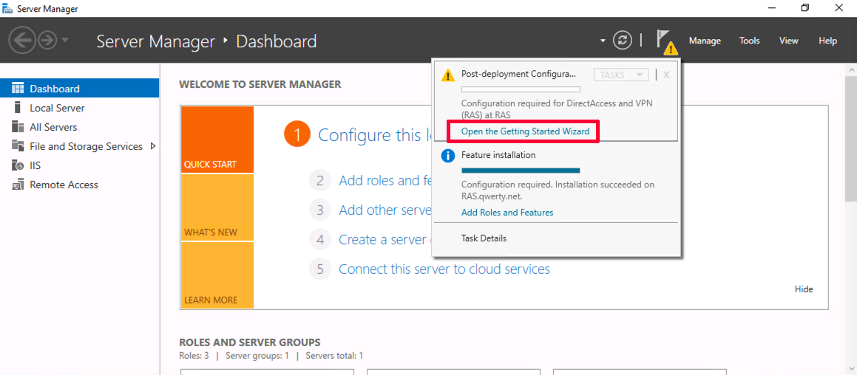Open the navigation history dropdown arrow

(x=65, y=40)
